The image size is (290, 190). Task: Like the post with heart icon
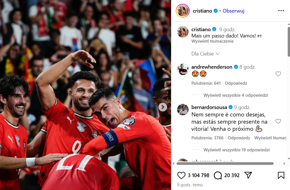tap(181, 175)
